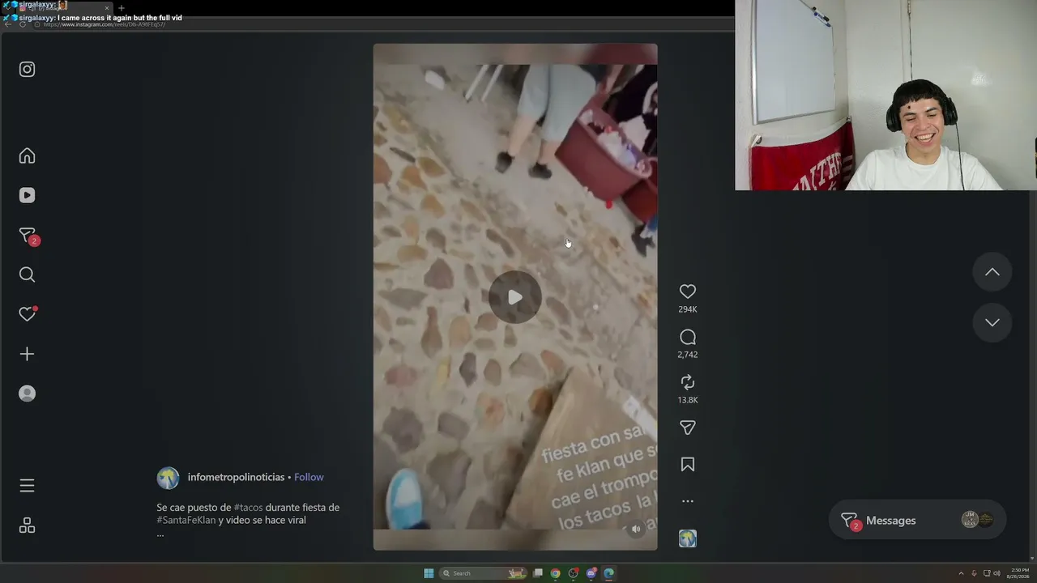Open direct messages from the sidebar
This screenshot has width=1037, height=583.
coord(28,236)
